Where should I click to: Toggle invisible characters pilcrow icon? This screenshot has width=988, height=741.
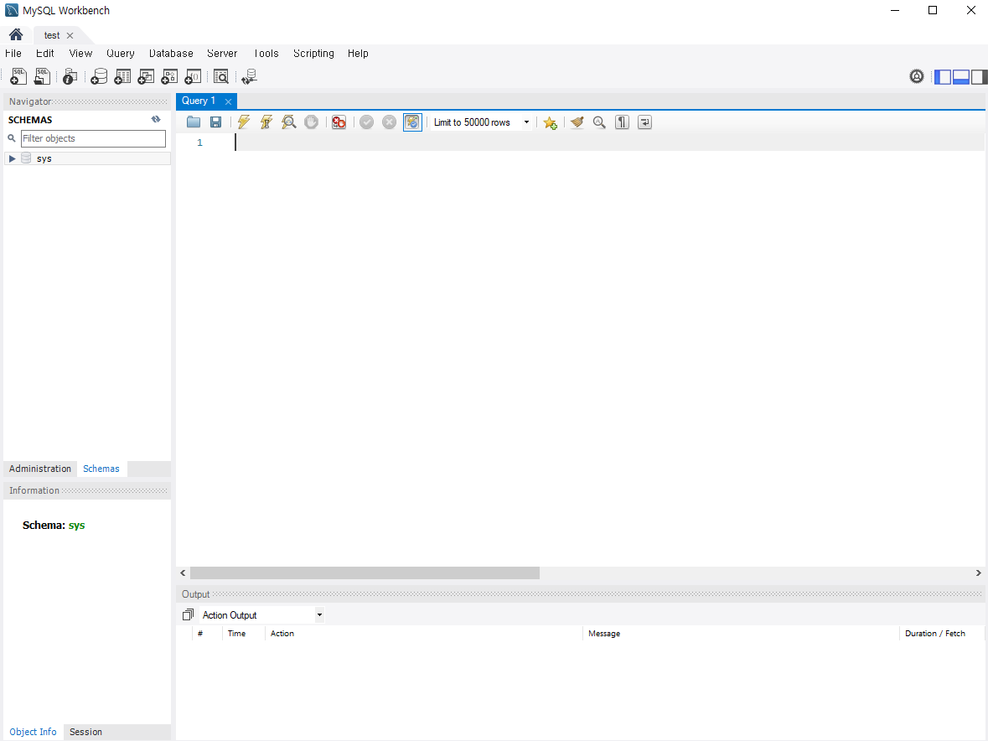tap(622, 122)
